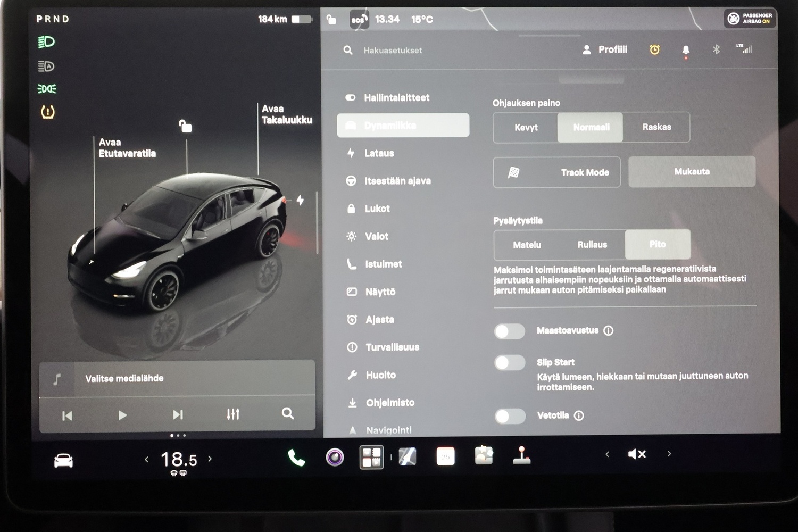Open the phone app in the dock
Screen dimensions: 798x532
pos(296,458)
